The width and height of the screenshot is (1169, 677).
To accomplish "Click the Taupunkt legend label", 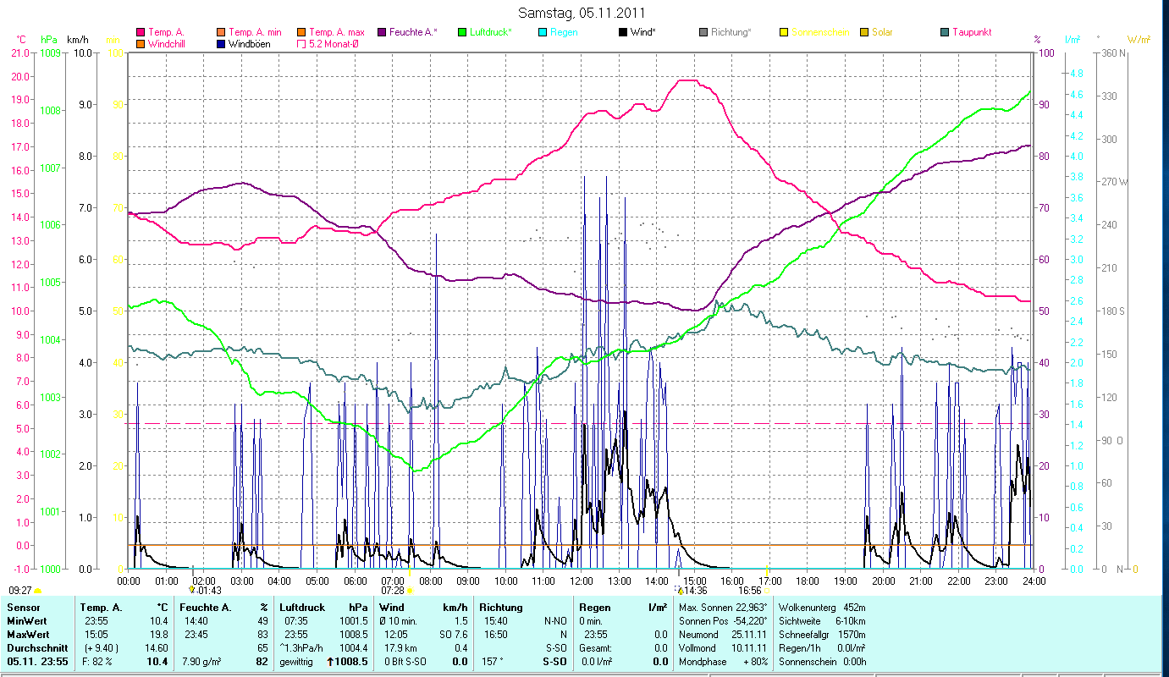I will click(971, 32).
